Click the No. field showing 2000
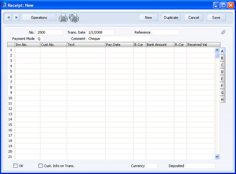The height and width of the screenshot is (174, 236). coord(49,32)
